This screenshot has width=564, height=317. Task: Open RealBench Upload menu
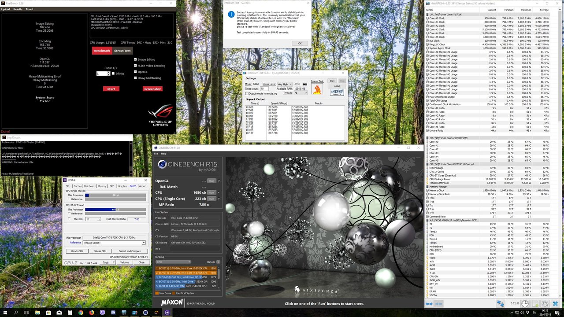[x=5, y=9]
